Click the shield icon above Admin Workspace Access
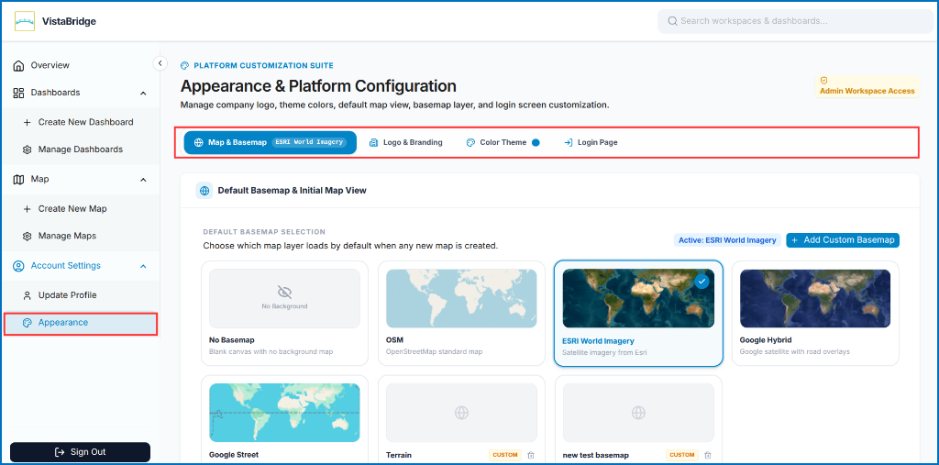The width and height of the screenshot is (939, 465). pyautogui.click(x=823, y=81)
